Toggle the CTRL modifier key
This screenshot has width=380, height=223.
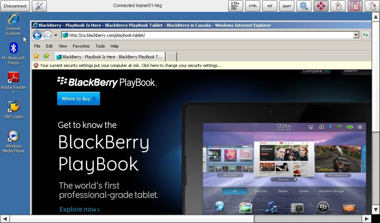tap(253, 6)
